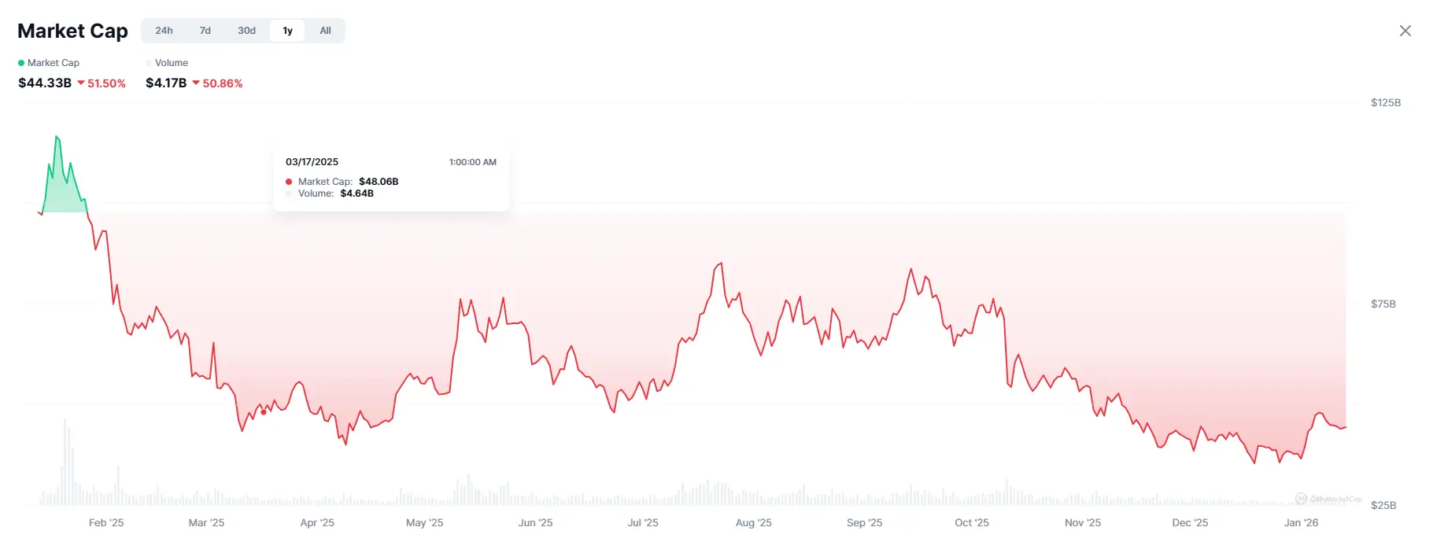Click the Jan '26 x-axis label

coord(1301,522)
